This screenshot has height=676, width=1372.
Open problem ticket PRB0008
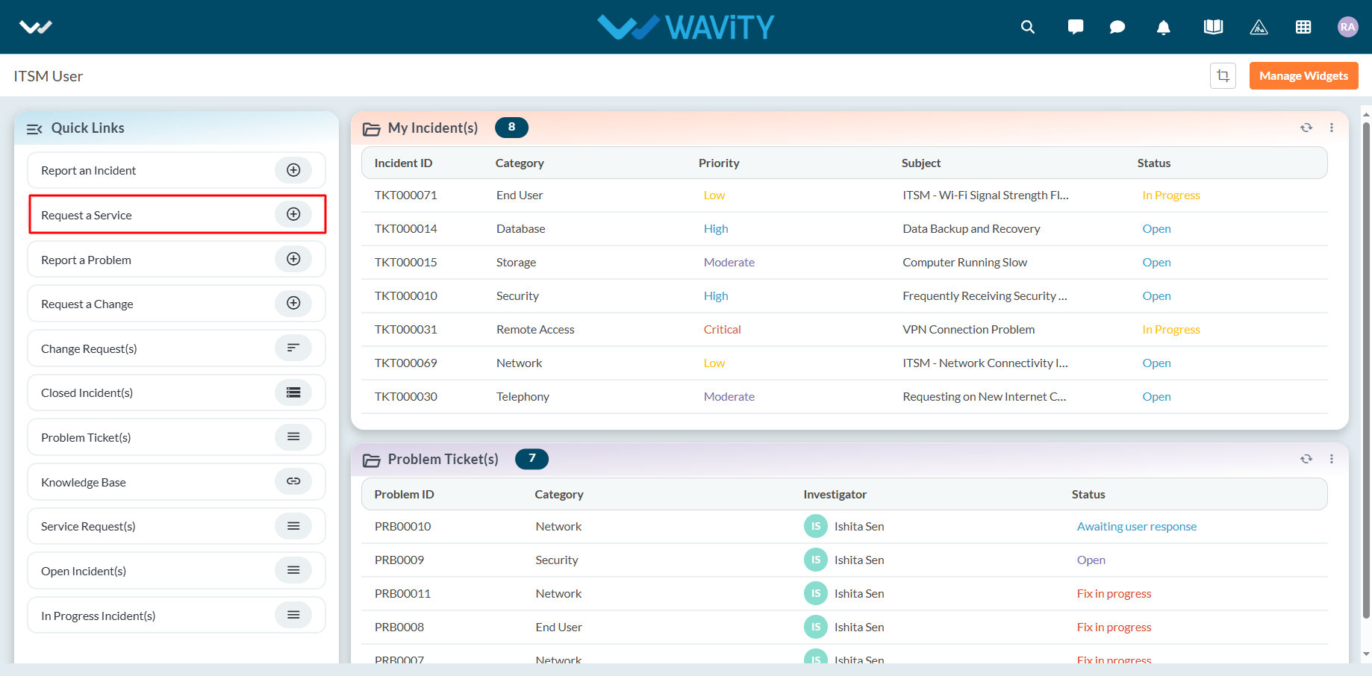(399, 627)
